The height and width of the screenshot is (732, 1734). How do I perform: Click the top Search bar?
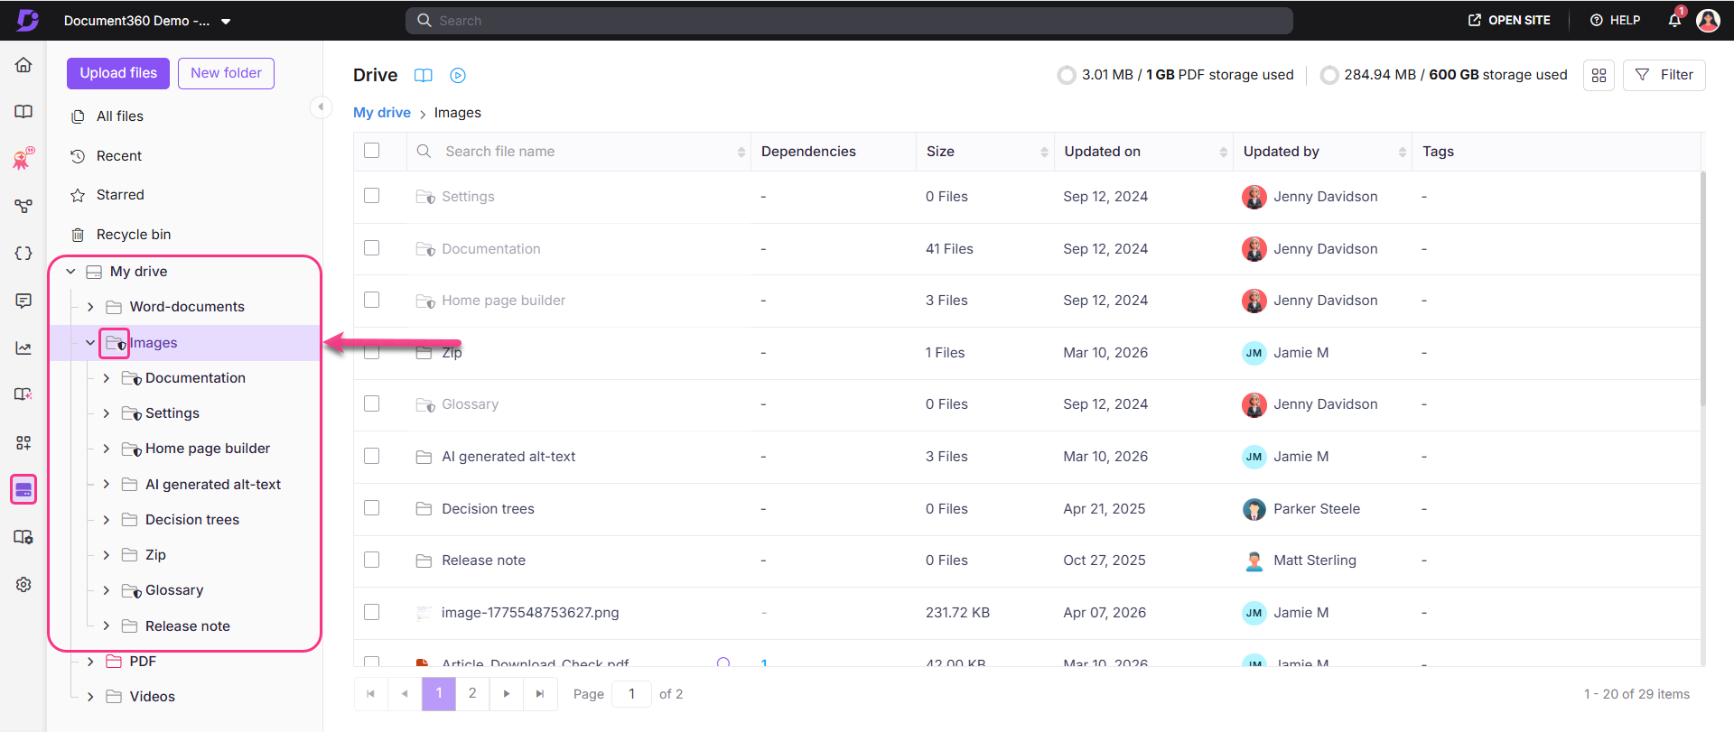click(849, 21)
